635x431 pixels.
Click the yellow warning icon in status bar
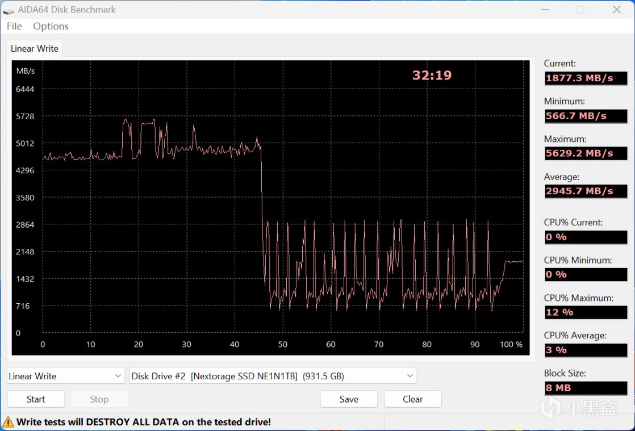click(x=8, y=422)
